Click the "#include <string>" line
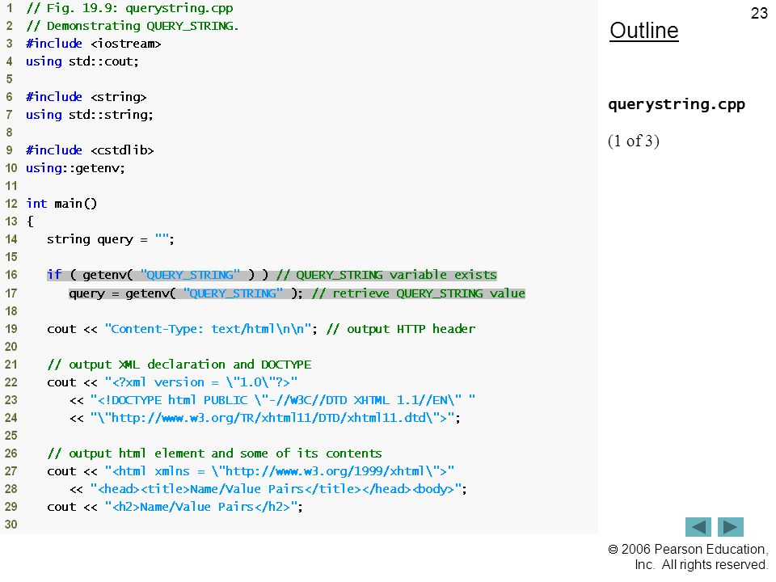 pos(86,97)
